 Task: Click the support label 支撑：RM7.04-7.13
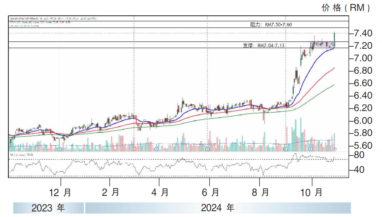[264, 45]
